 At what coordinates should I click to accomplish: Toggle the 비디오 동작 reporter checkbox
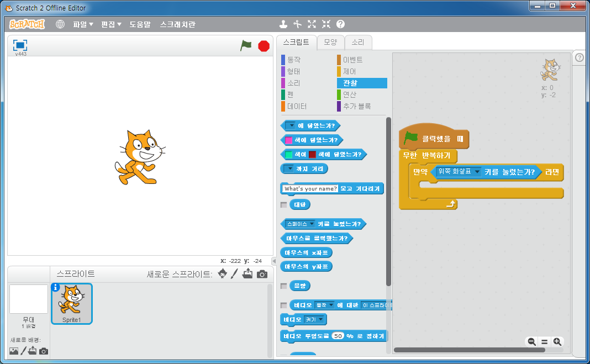[284, 305]
